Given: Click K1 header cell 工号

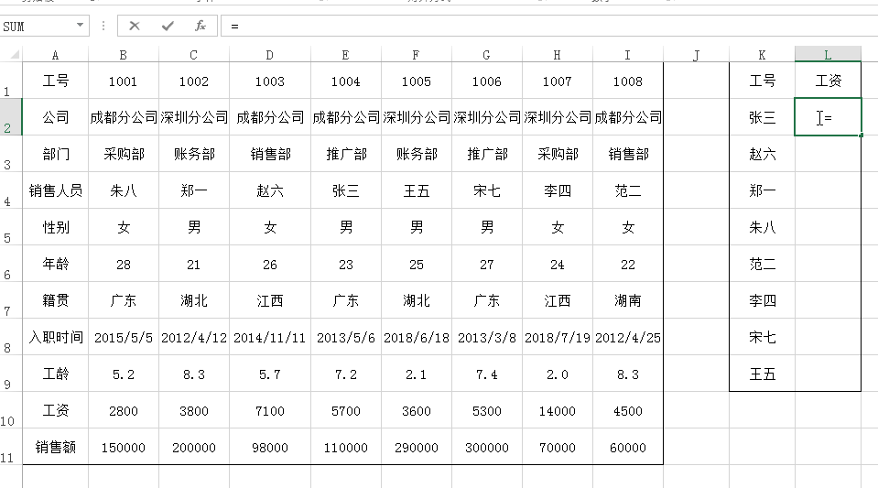Looking at the screenshot, I should coord(762,81).
